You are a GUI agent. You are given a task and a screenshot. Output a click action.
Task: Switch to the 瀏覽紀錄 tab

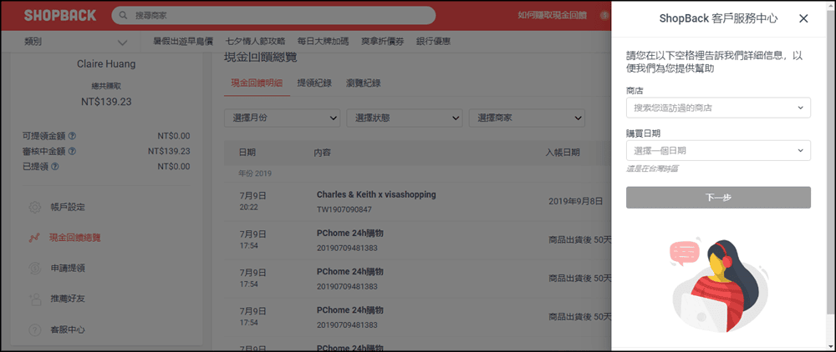(362, 83)
